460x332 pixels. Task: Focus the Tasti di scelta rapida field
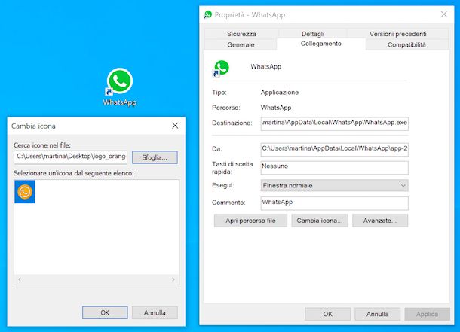[x=334, y=167]
